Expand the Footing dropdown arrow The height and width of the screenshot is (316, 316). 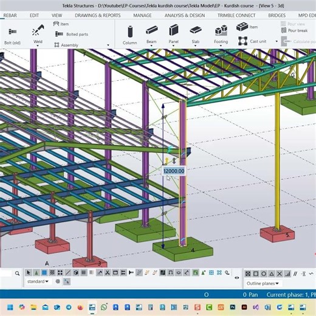(221, 46)
